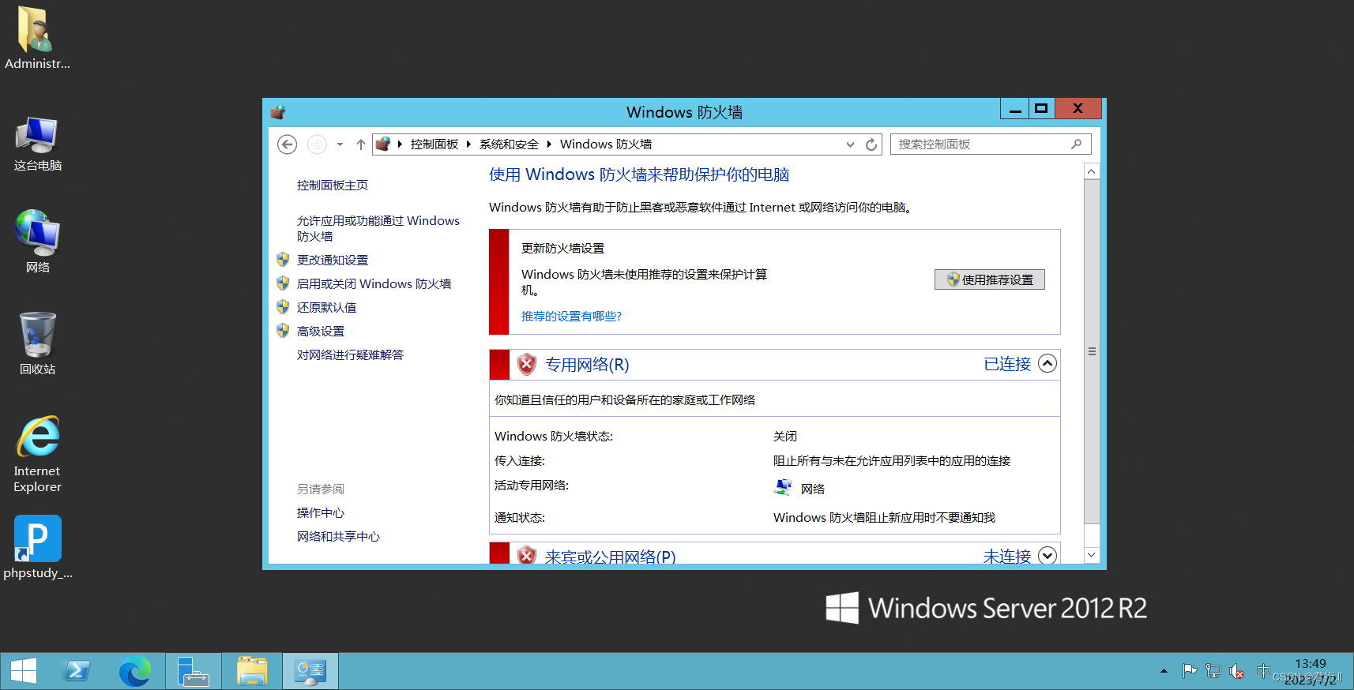Open 高级设置 link

pos(321,331)
